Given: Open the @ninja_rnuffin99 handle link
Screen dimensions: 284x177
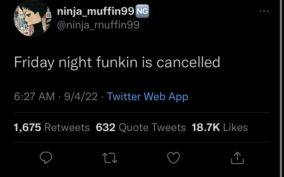Looking at the screenshot, I should (x=98, y=25).
